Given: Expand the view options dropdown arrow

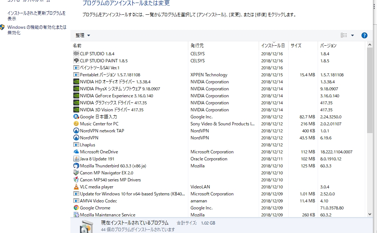Looking at the screenshot, I should tap(352, 35).
